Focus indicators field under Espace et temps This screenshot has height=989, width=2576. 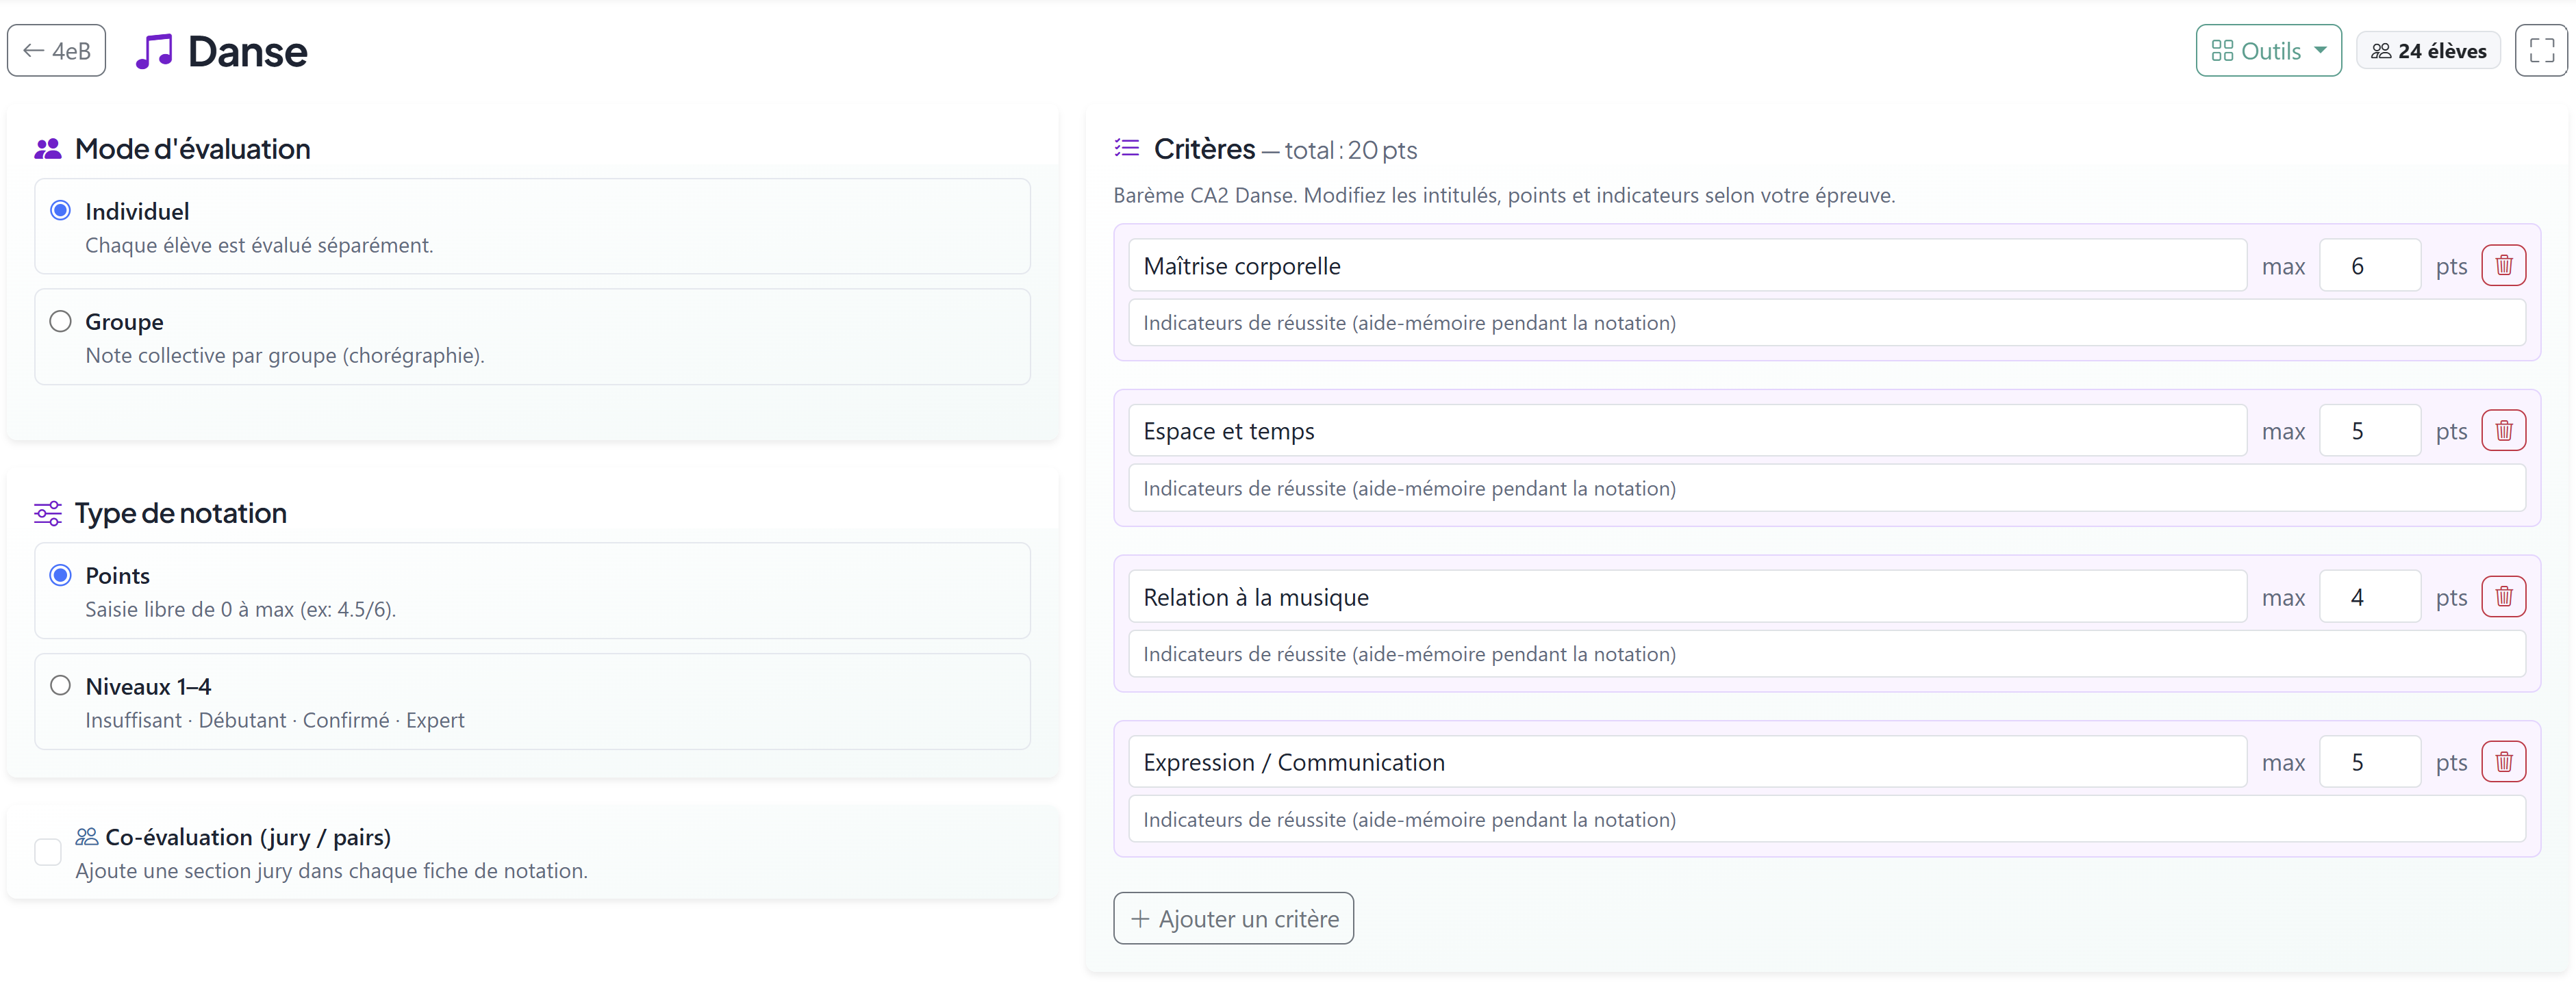coord(1826,488)
